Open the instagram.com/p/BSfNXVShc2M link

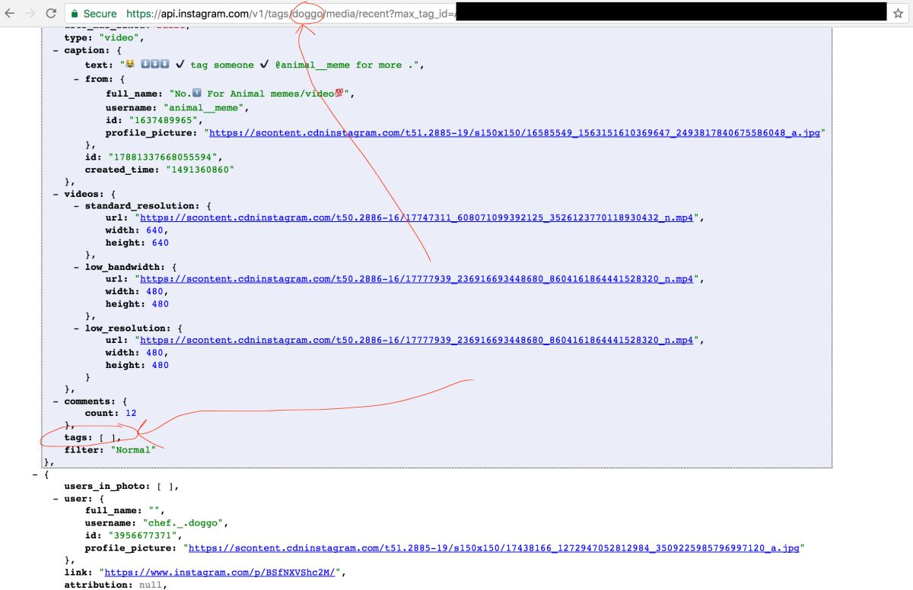tap(220, 572)
